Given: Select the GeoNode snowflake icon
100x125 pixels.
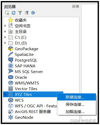Looking at the screenshot, I should (11, 117).
